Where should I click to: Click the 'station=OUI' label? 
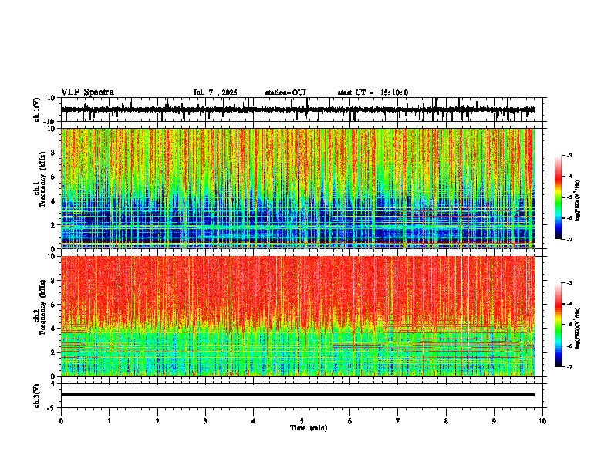pos(285,93)
